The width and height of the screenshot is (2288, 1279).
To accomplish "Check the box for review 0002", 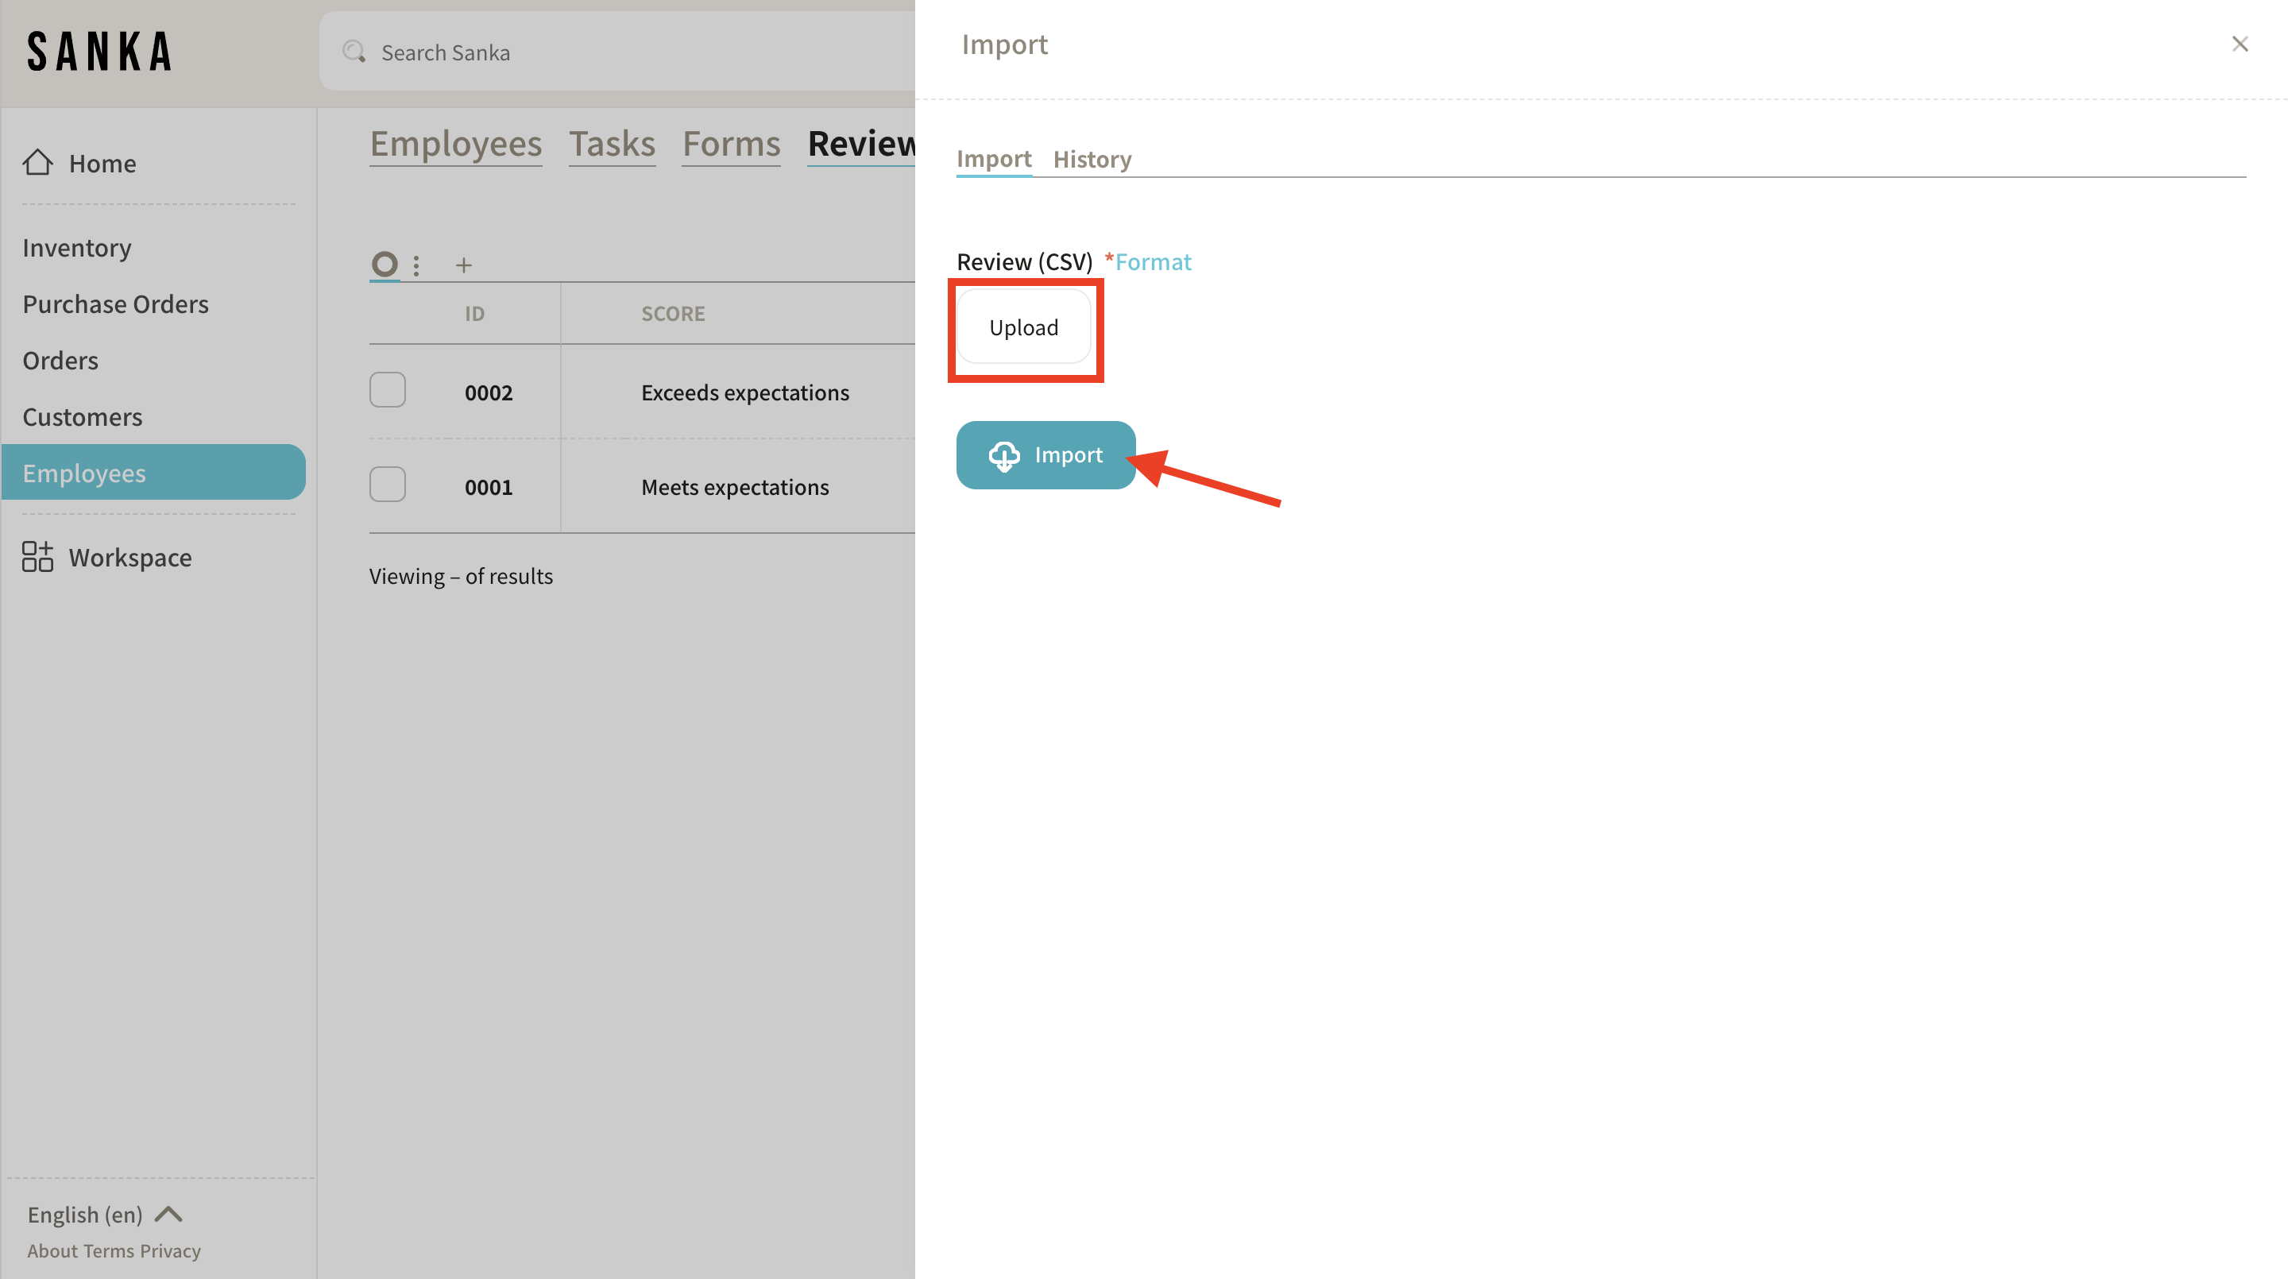I will click(387, 391).
